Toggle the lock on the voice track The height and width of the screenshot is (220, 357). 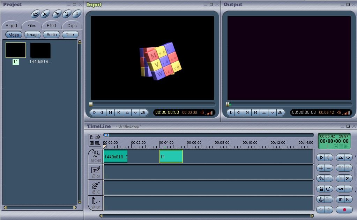click(94, 207)
